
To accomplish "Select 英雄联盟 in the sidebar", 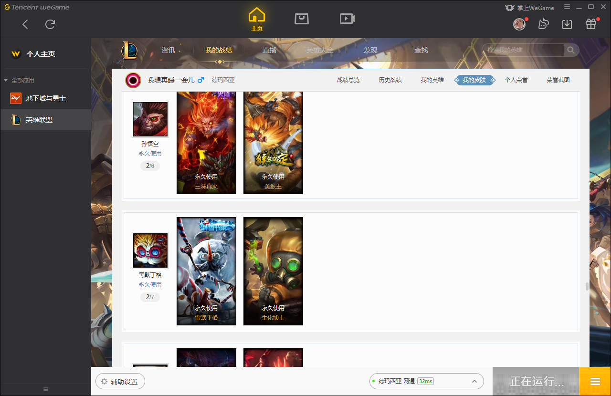I will [45, 120].
